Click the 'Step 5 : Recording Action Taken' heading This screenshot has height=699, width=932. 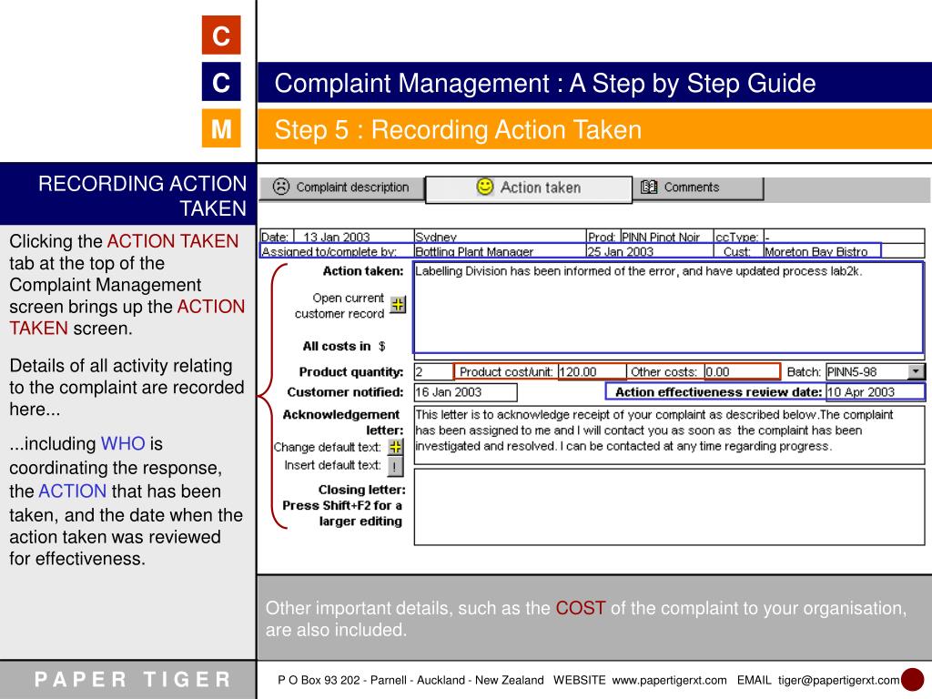(x=459, y=129)
